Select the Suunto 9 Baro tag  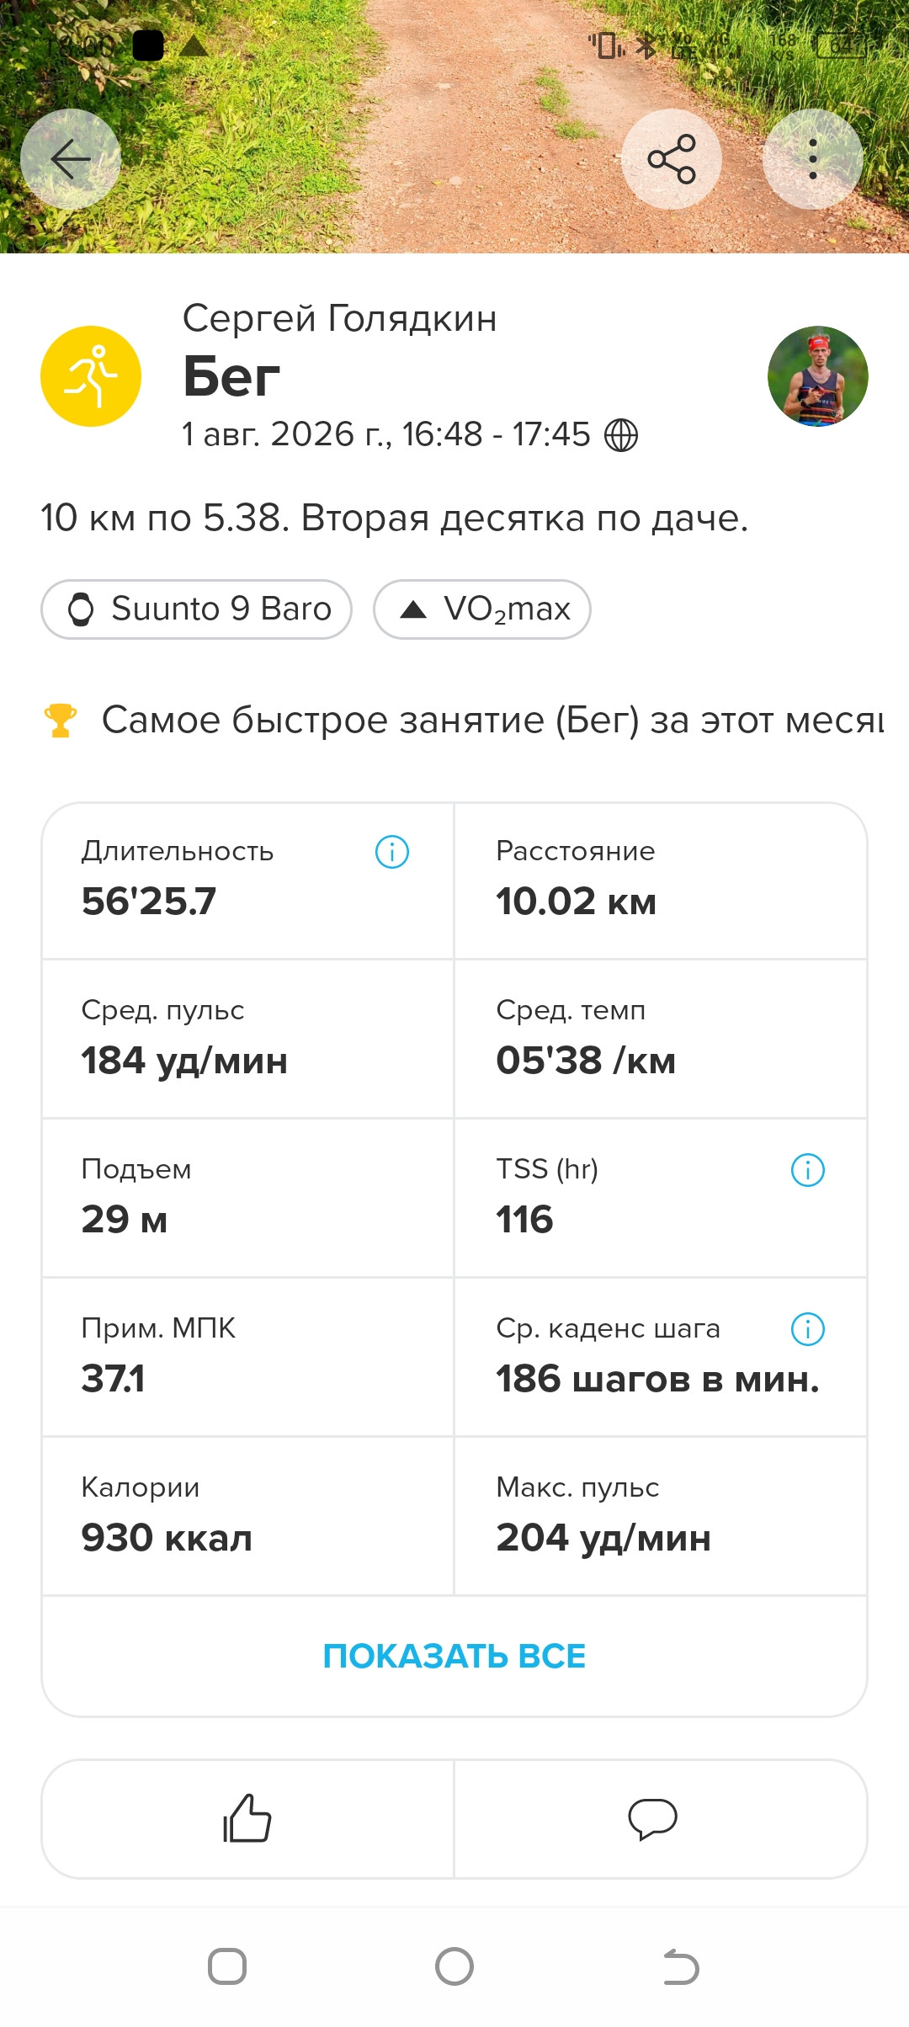point(196,609)
